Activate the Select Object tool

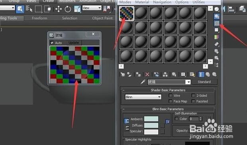pyautogui.click(x=20, y=9)
